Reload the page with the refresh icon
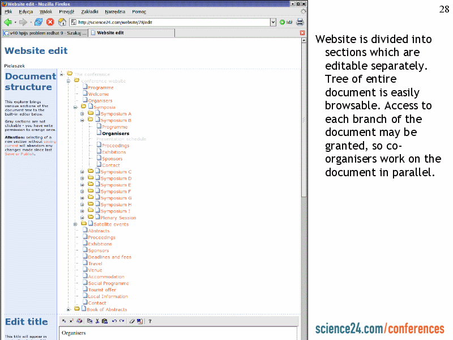 click(x=38, y=22)
